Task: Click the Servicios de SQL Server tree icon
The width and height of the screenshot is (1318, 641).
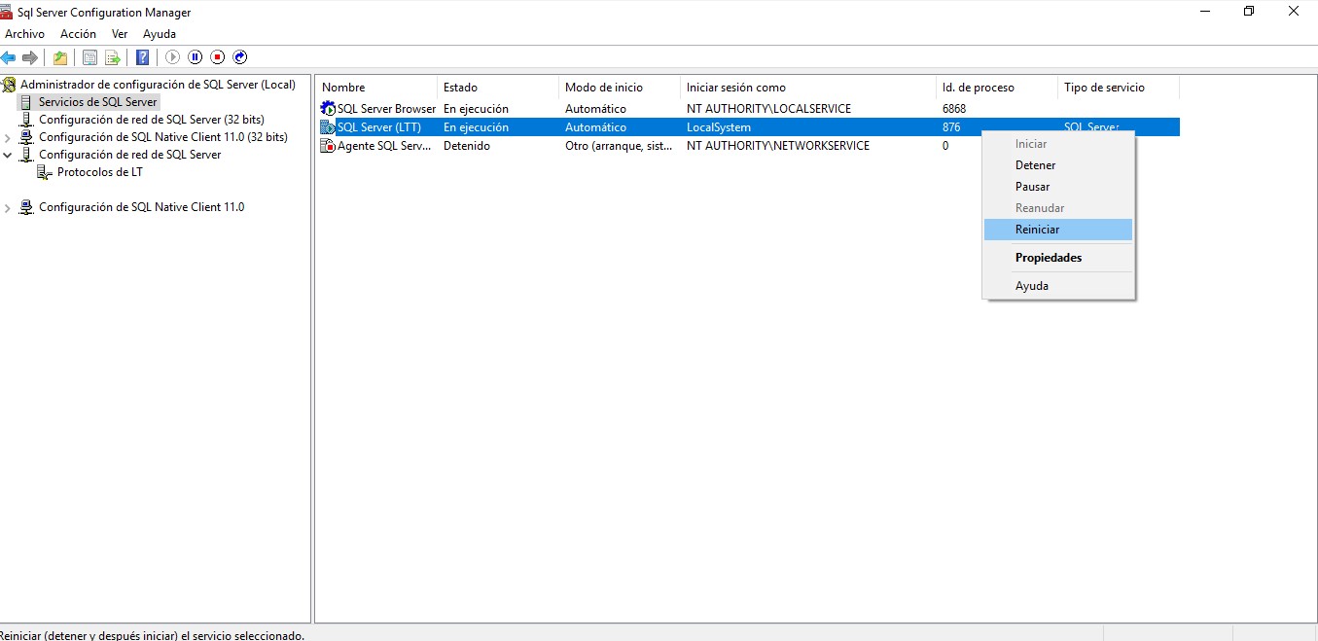Action: [26, 102]
